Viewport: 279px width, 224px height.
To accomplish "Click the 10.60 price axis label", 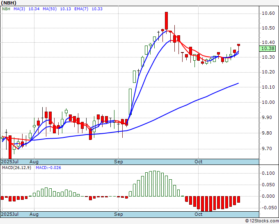I will [268, 14].
